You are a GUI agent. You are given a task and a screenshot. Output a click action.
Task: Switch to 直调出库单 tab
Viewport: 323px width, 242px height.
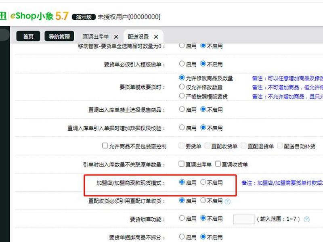[x=96, y=37]
